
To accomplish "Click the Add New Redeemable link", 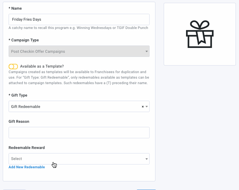I will coord(27,167).
